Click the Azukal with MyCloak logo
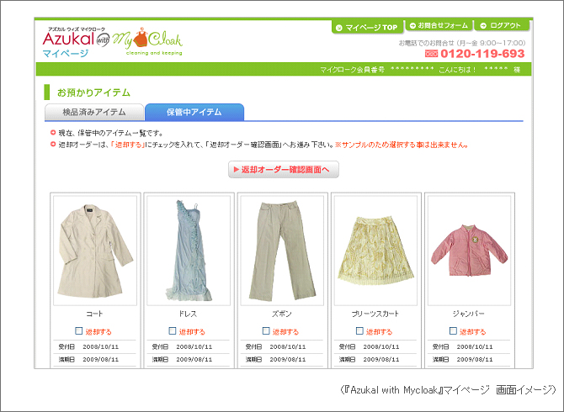564x412 pixels. point(112,42)
